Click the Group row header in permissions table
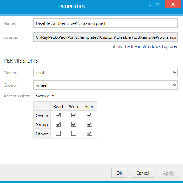183x183 pixels. tap(42, 124)
